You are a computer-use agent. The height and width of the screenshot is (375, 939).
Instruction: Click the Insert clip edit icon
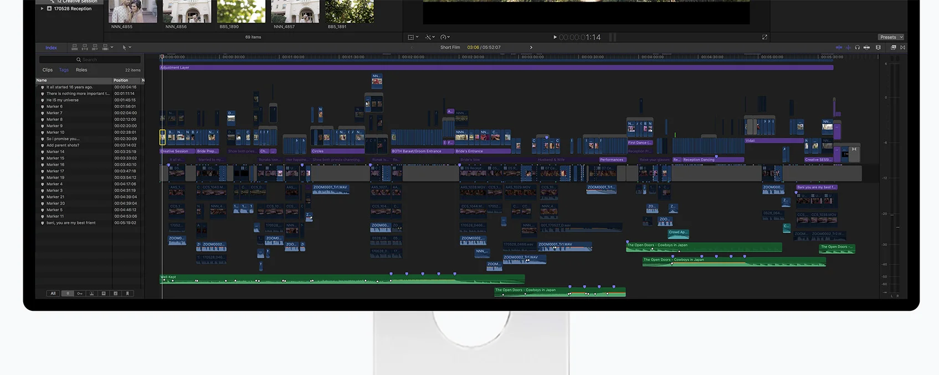[85, 48]
